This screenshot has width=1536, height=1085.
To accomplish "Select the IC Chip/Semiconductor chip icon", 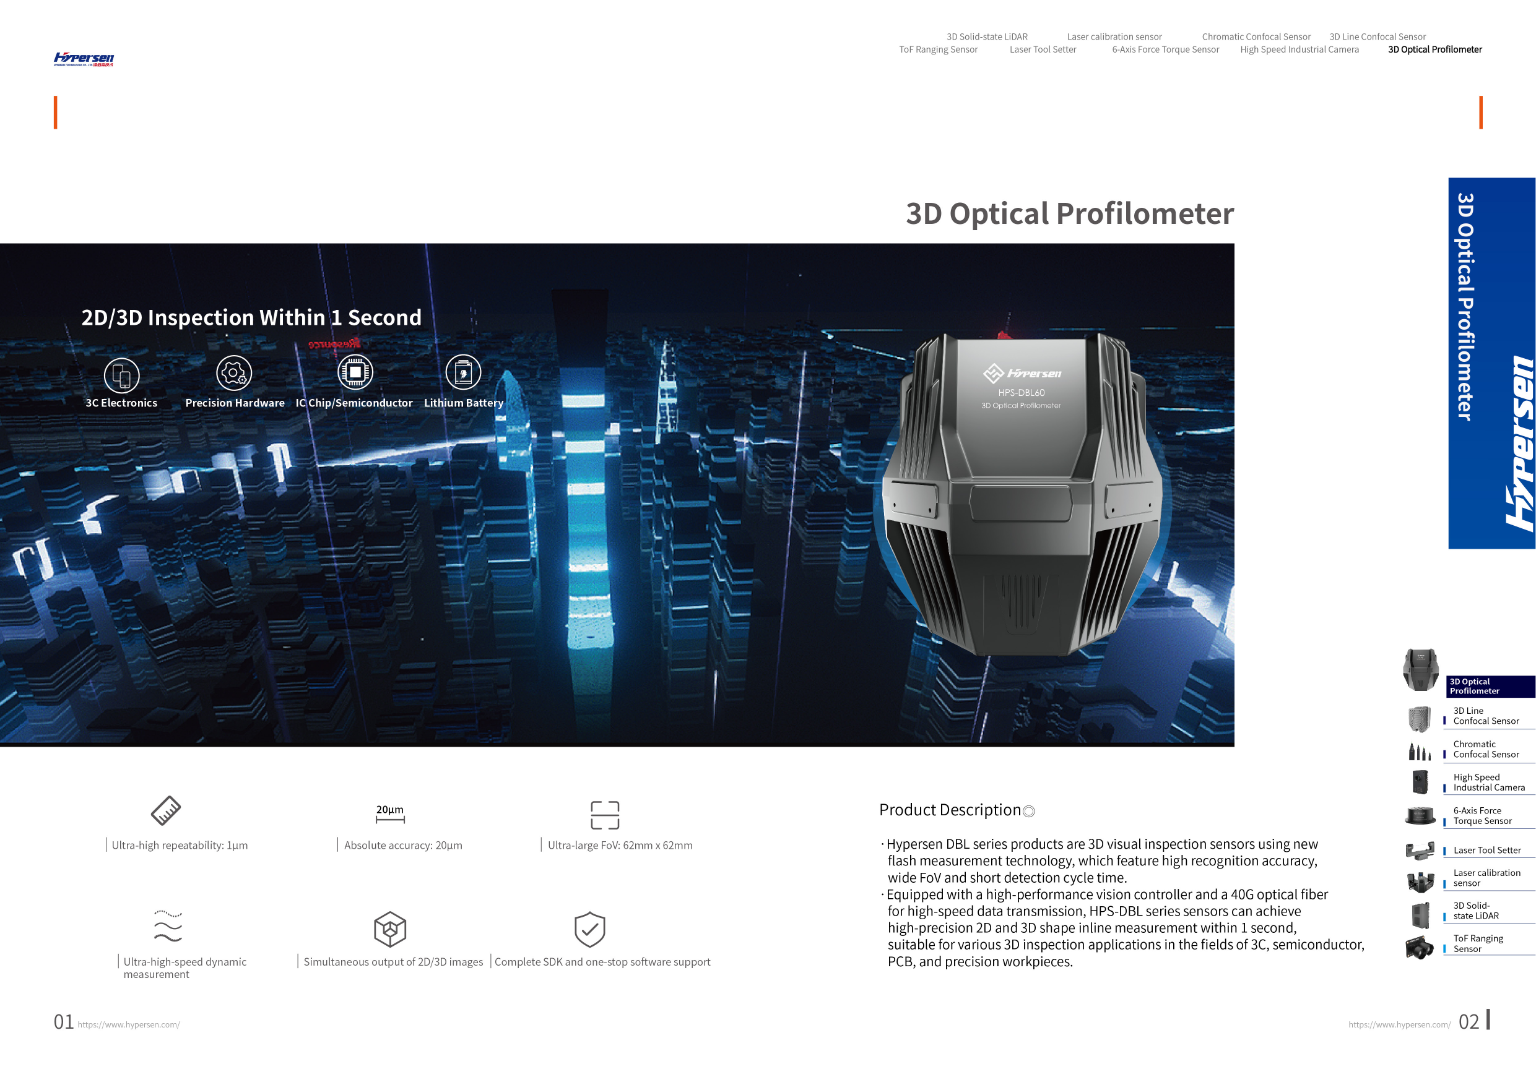I will coord(355,372).
